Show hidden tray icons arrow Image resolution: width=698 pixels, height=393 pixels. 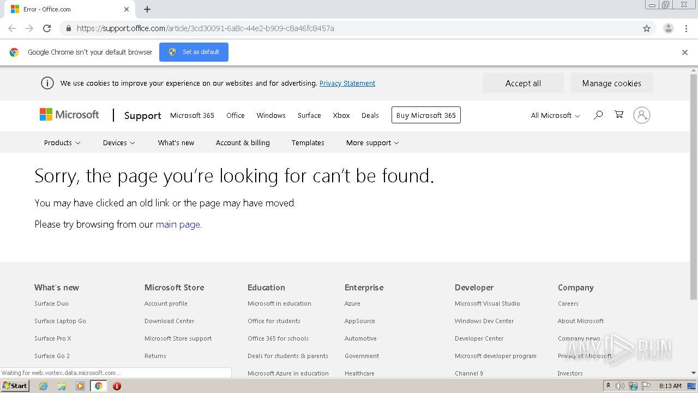tap(608, 386)
